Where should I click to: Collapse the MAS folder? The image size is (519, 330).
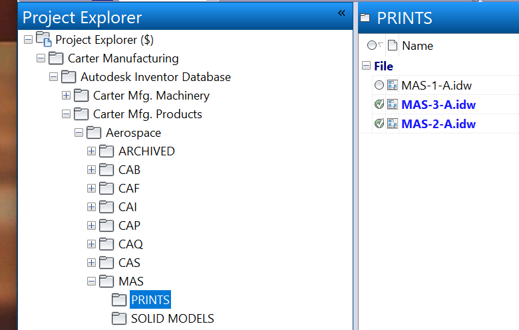[x=91, y=282]
